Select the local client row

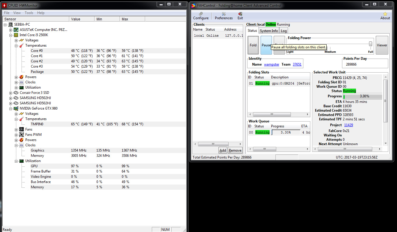pyautogui.click(x=218, y=36)
